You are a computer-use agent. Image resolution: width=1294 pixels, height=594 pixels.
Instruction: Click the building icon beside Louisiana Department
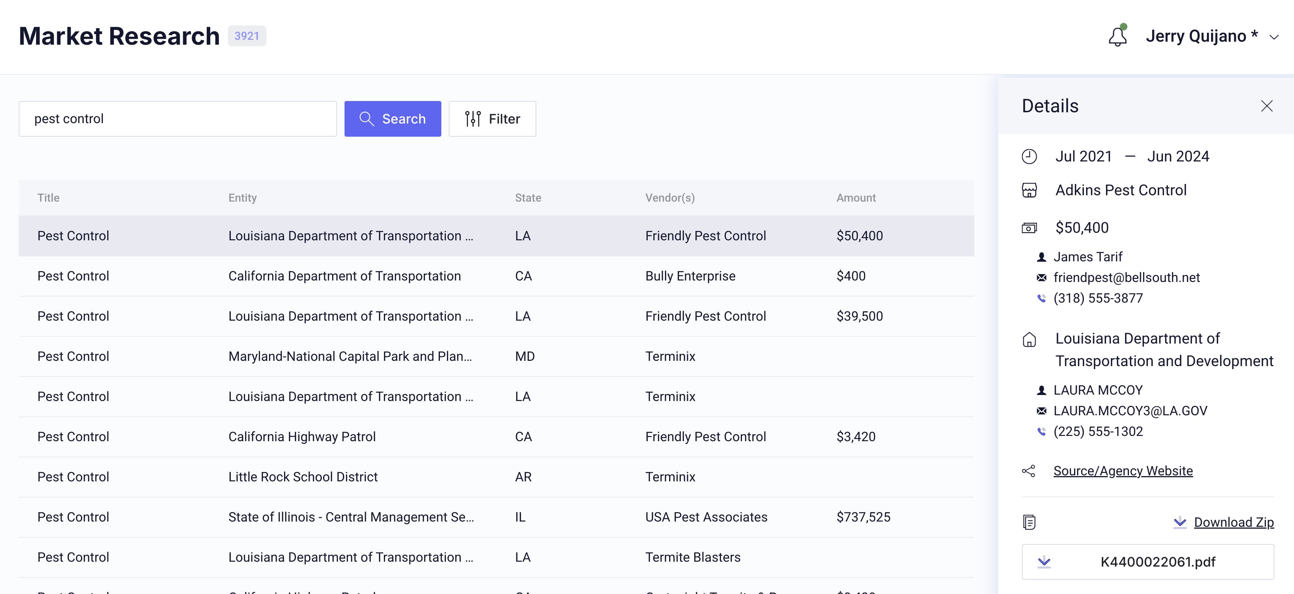point(1029,340)
